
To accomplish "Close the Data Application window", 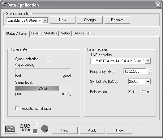I will click(x=158, y=5).
